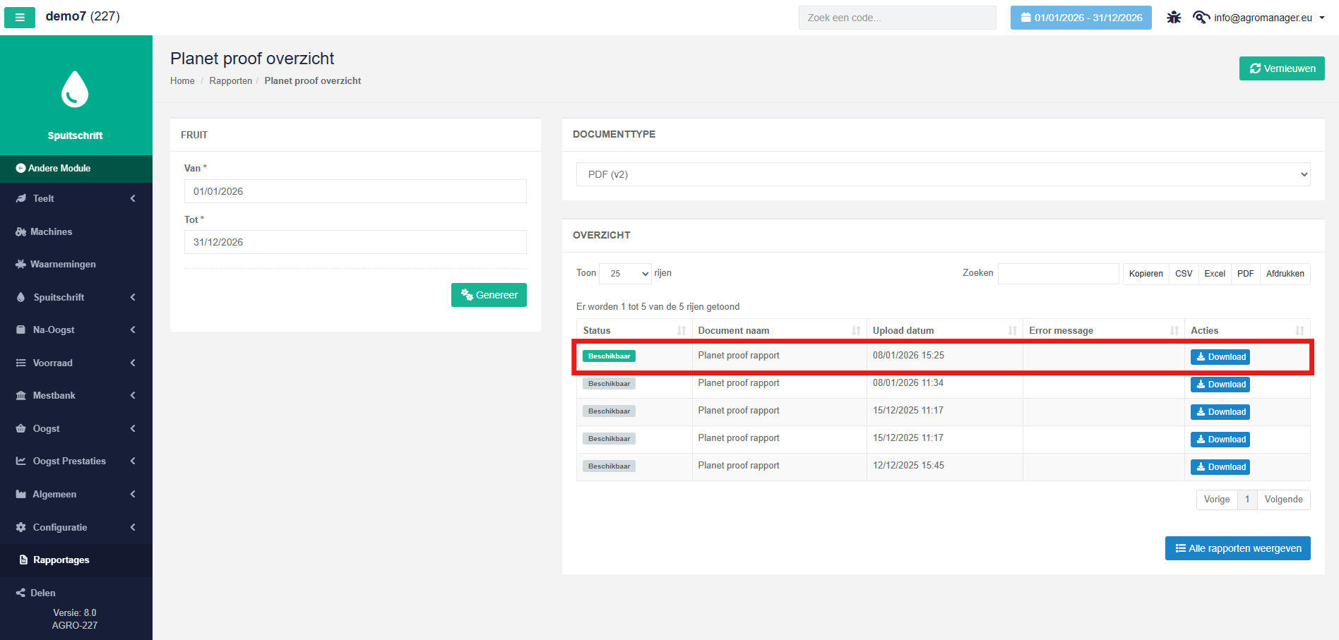Open the Documenttype PDF (v2) dropdown
1339x640 pixels.
pos(944,174)
